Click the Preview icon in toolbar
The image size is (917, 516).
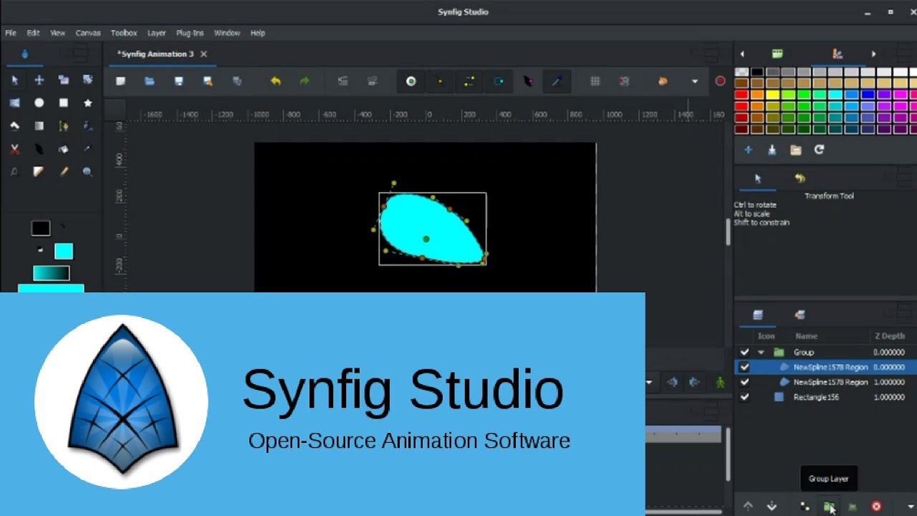(x=373, y=82)
